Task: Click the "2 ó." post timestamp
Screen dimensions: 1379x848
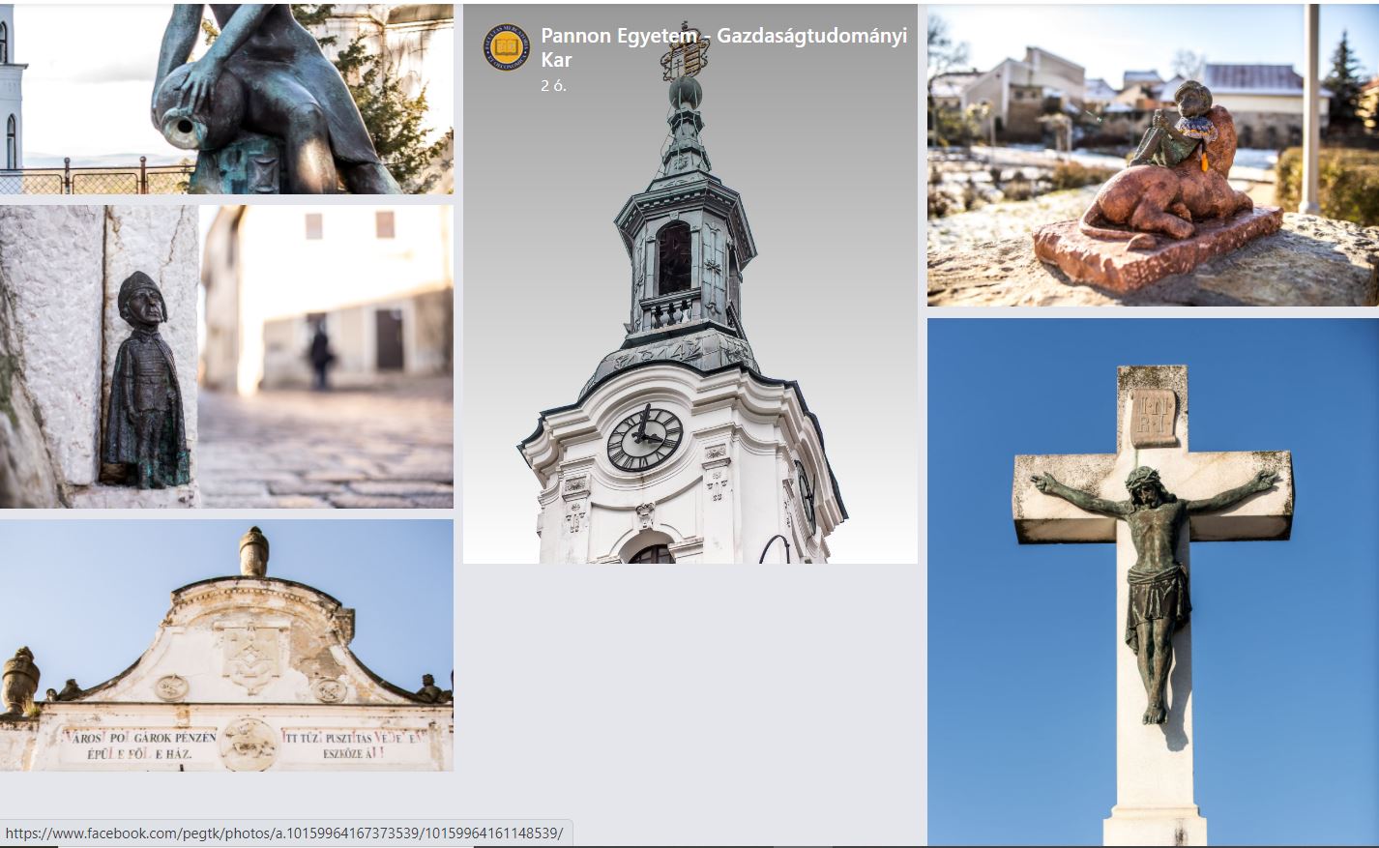Action: (x=553, y=86)
